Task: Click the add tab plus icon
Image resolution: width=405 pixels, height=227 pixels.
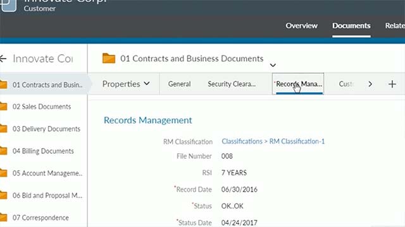Action: [x=392, y=84]
